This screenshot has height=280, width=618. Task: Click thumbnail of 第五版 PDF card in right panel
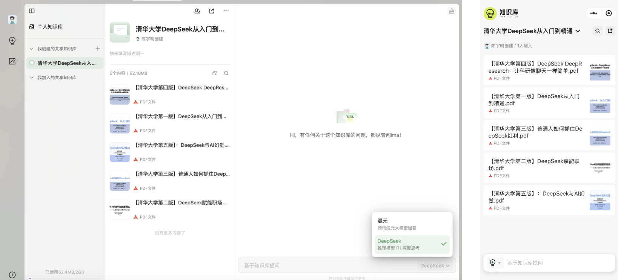pyautogui.click(x=600, y=200)
